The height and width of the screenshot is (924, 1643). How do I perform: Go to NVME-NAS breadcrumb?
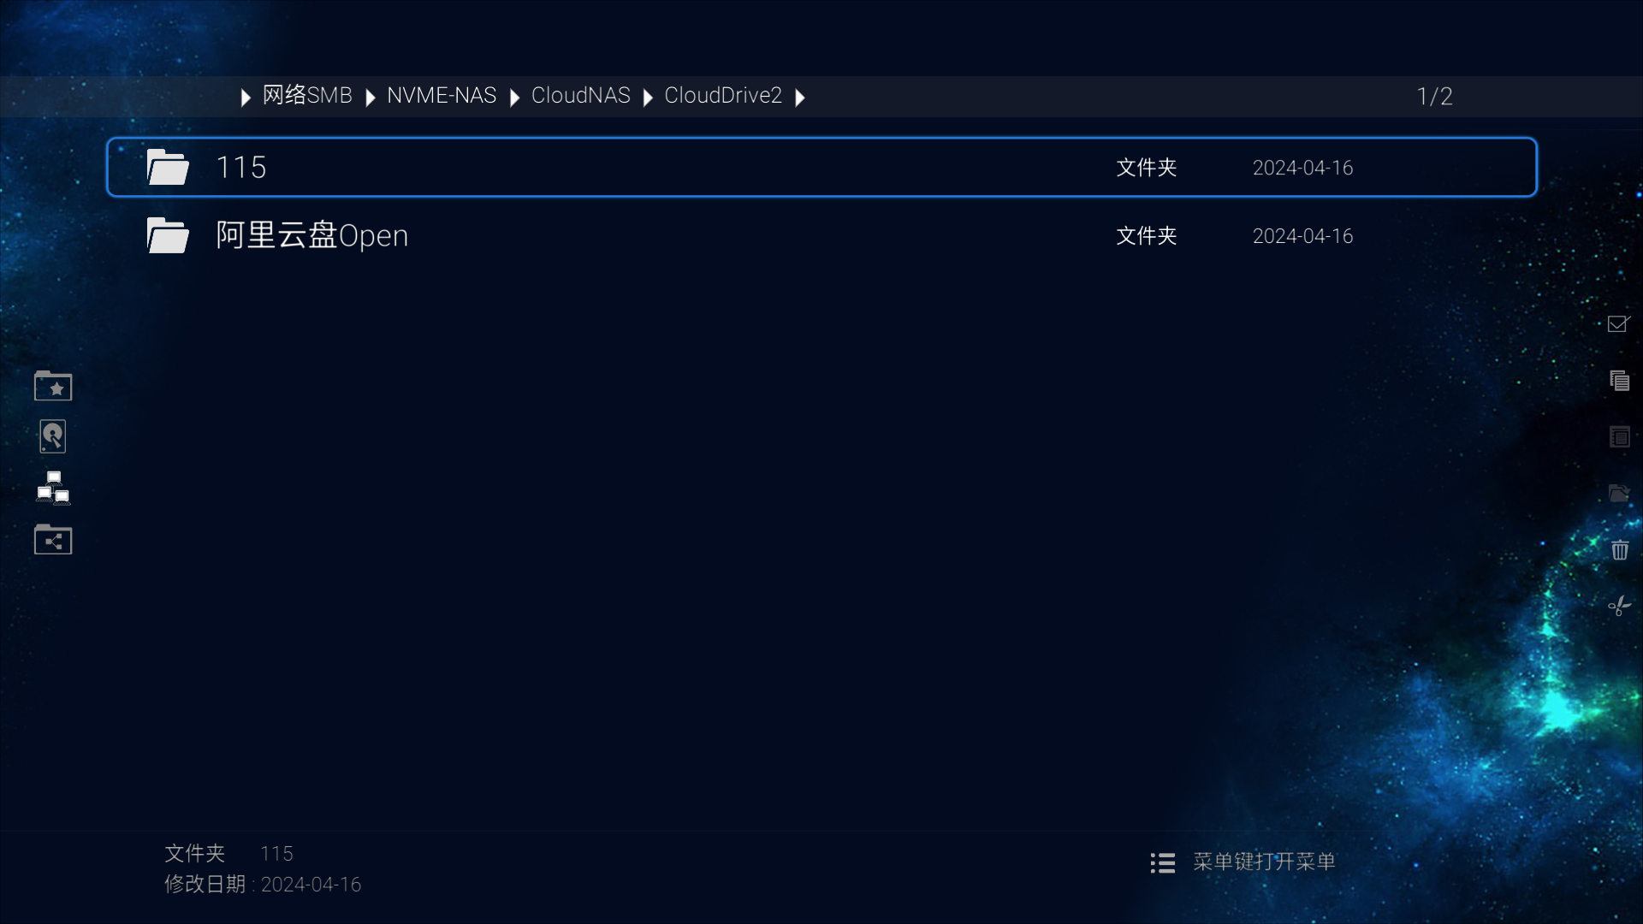click(x=442, y=96)
